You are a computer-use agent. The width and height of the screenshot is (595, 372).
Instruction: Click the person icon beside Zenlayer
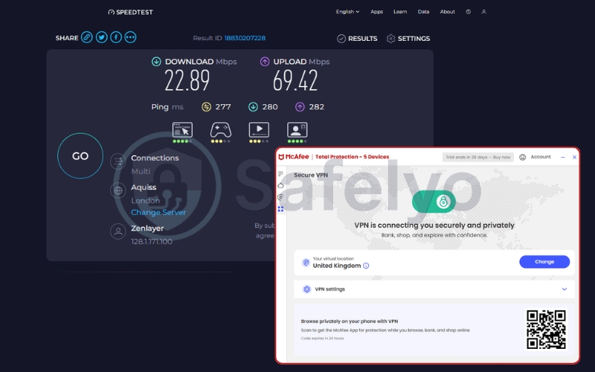point(118,231)
